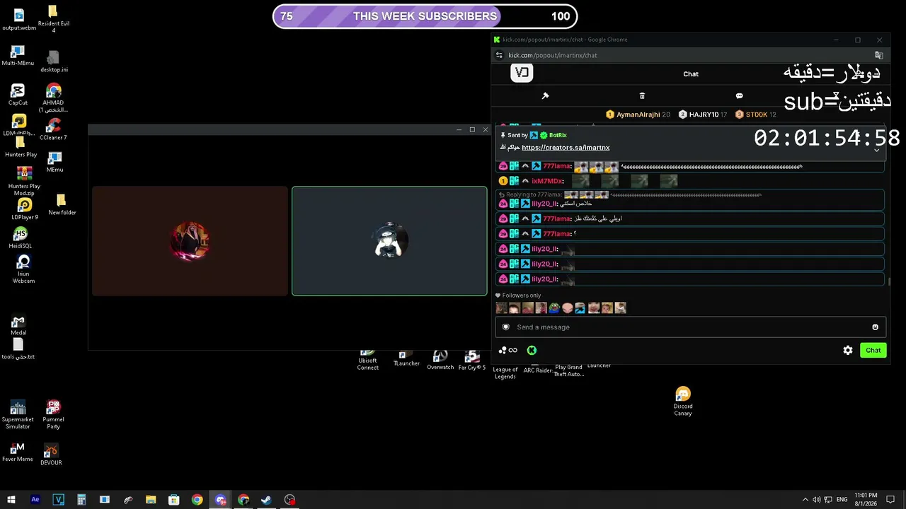
Task: Select STOOK in gift leaderboard
Action: coord(757,115)
